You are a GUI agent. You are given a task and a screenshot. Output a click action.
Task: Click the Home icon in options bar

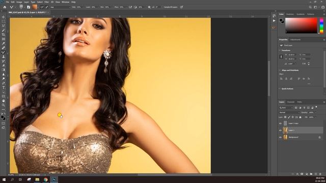5,7
